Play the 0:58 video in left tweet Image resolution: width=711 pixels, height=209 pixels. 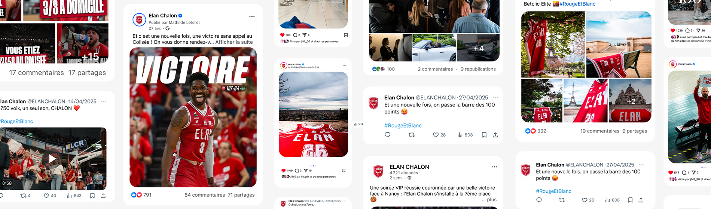pyautogui.click(x=53, y=159)
